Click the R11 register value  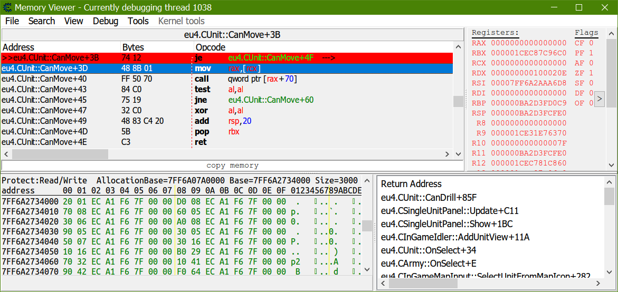[528, 153]
